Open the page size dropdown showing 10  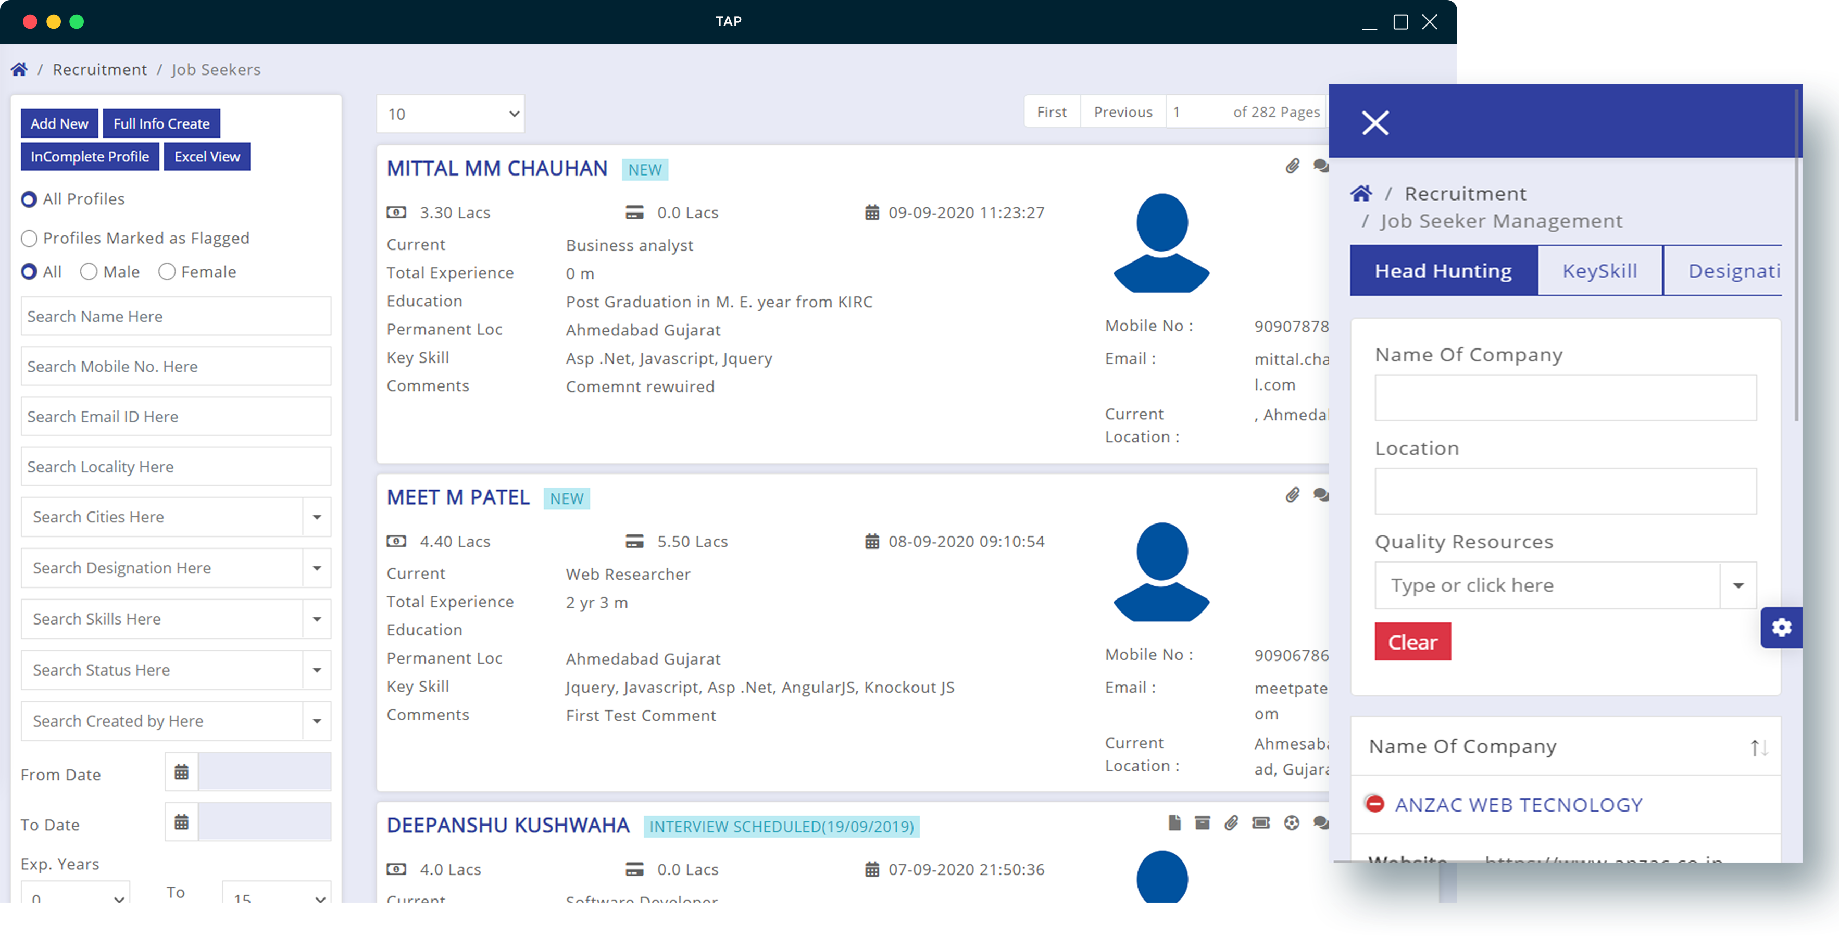coord(451,114)
